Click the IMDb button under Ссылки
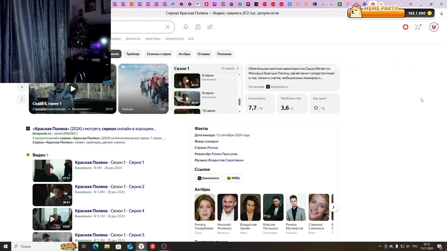This screenshot has height=251, width=447. coord(233,178)
